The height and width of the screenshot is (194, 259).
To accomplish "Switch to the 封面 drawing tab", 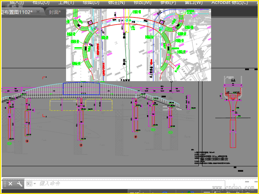I will 55,12.
